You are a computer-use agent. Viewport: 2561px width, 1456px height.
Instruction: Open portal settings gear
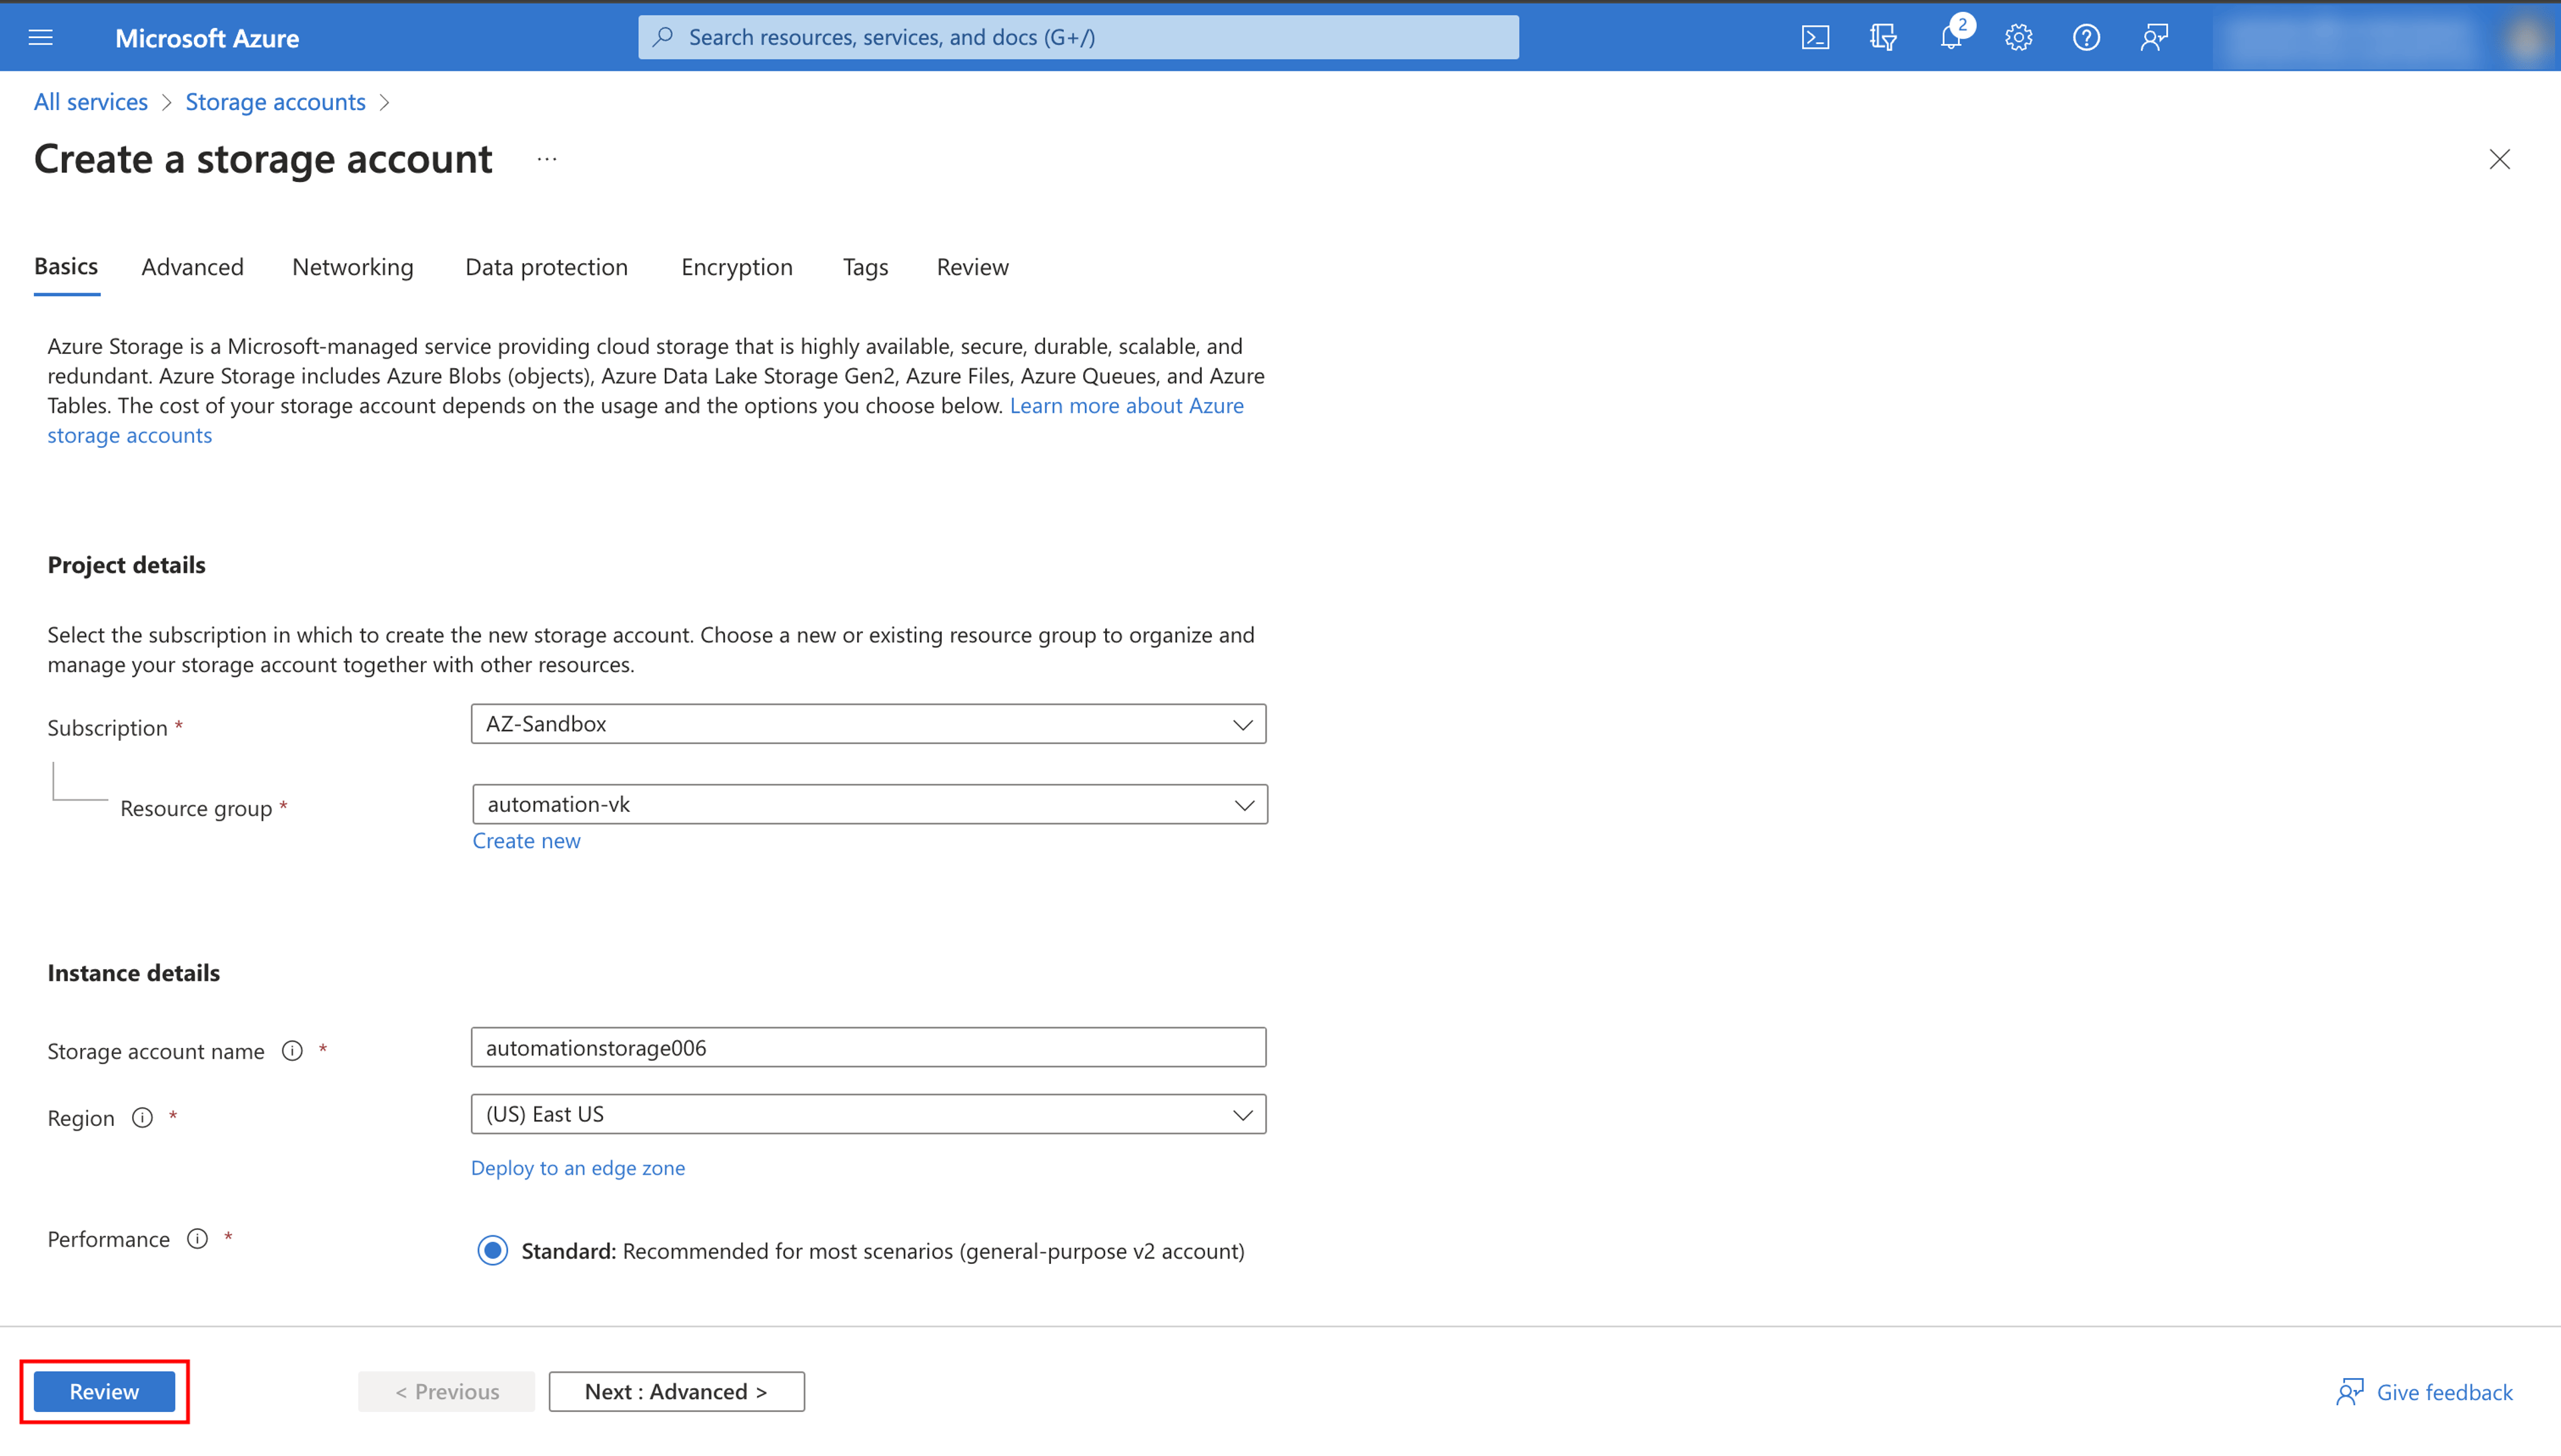[2019, 38]
